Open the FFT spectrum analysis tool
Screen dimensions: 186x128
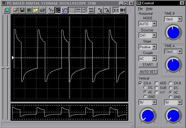(51, 10)
